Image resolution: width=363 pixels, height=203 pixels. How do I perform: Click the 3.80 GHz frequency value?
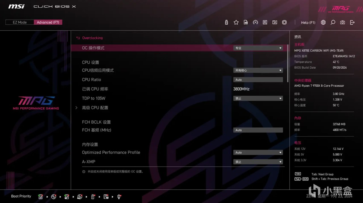[339, 94]
